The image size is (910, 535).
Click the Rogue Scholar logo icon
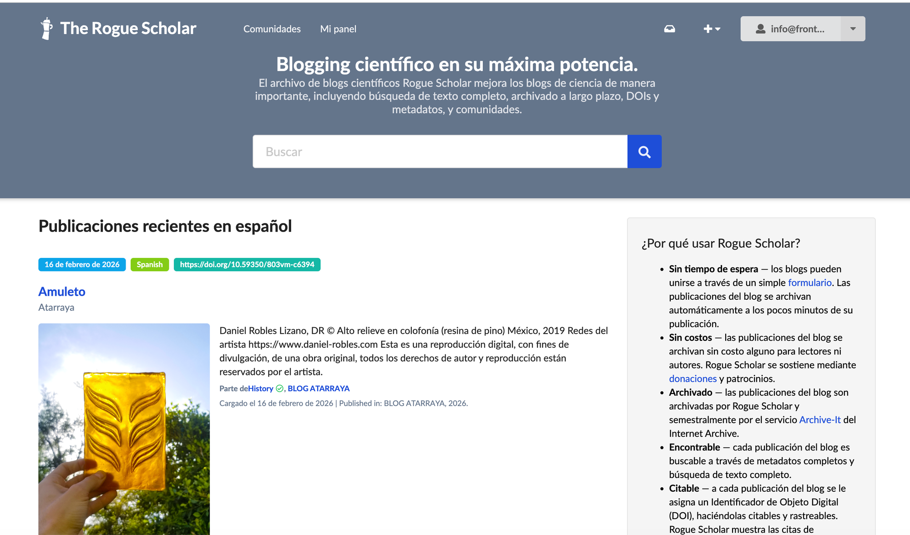[46, 29]
